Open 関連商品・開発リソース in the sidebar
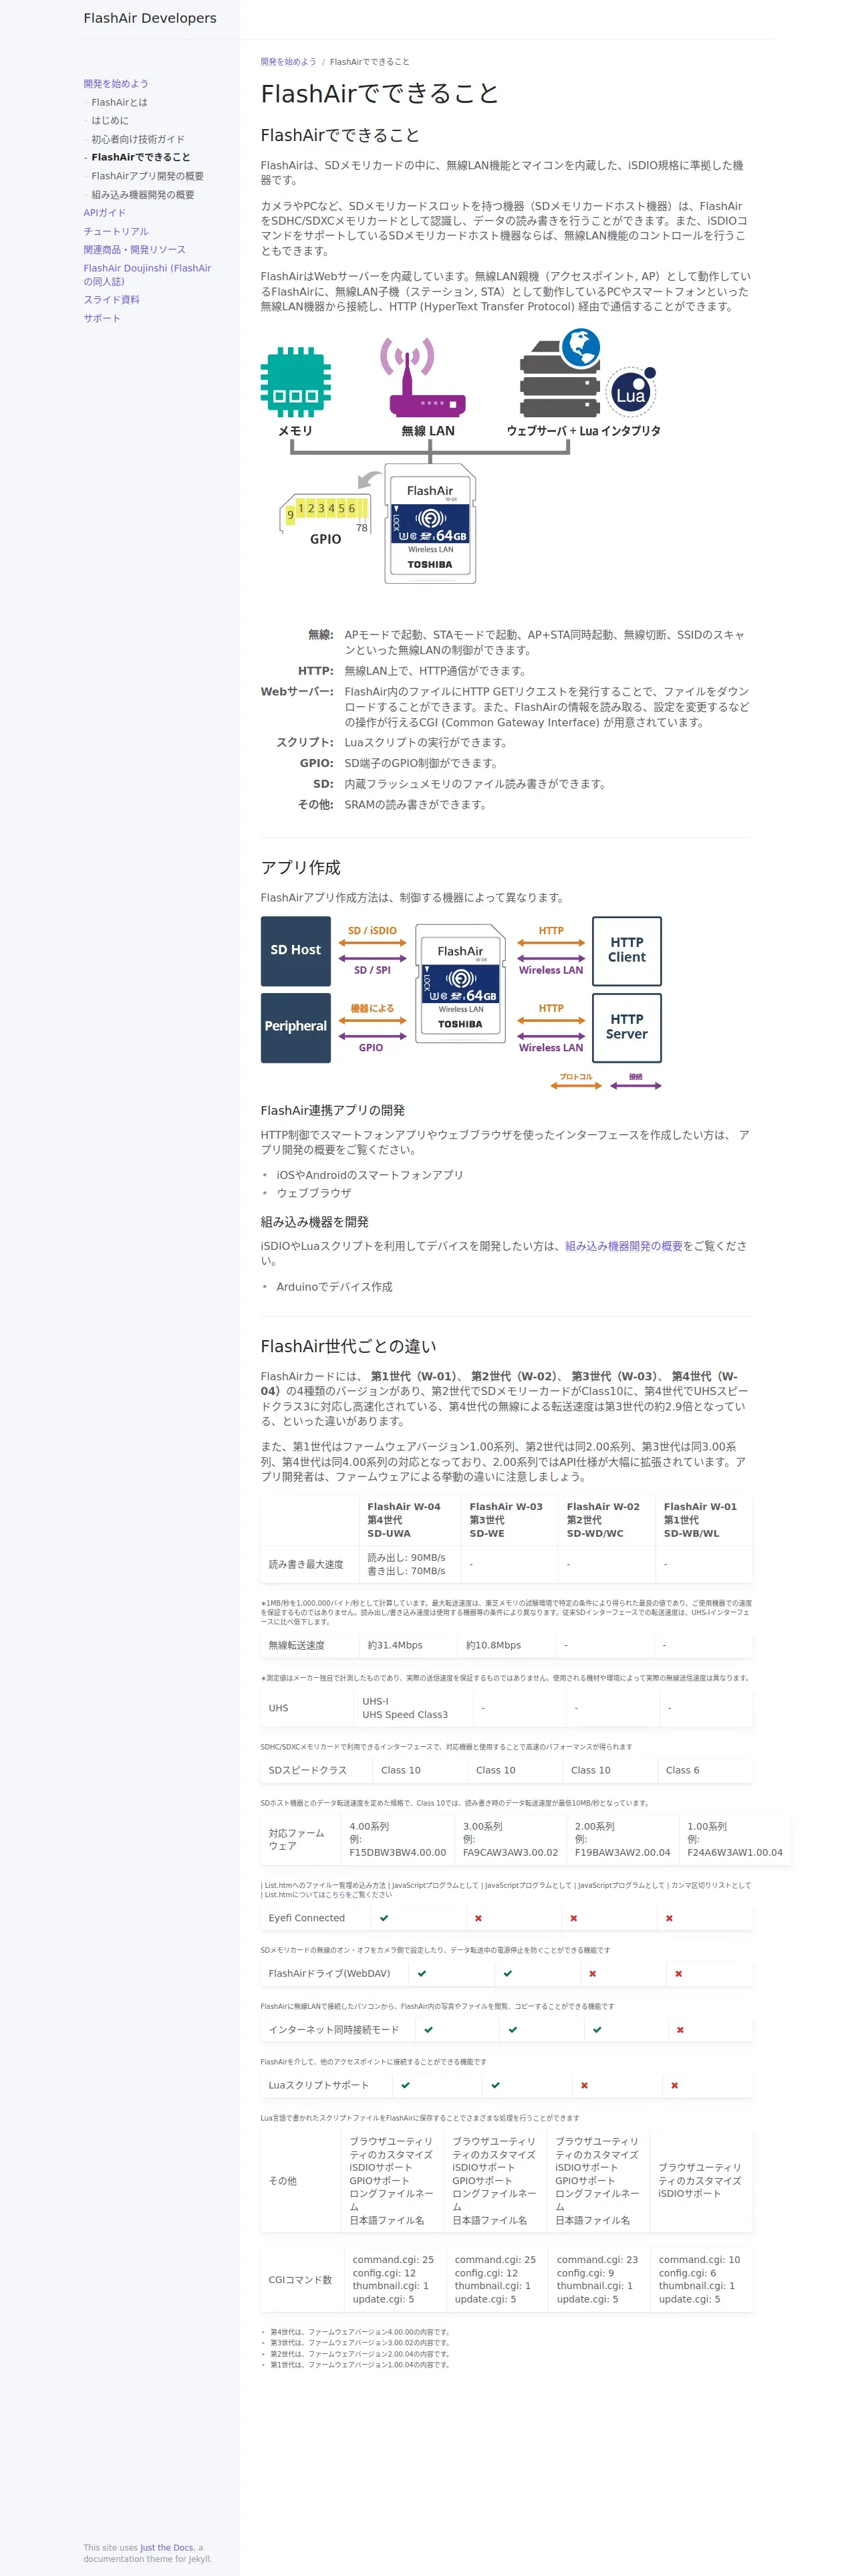Screen dimensions: 858x2576 click(x=135, y=250)
